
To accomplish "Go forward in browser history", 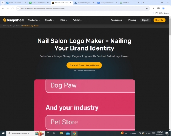I will tap(8, 8).
